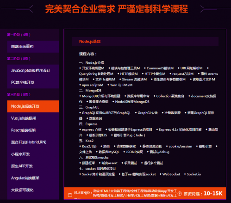This screenshot has width=231, height=203.
Task: Open the Angular前端框架 tab
Action: (x=33, y=178)
